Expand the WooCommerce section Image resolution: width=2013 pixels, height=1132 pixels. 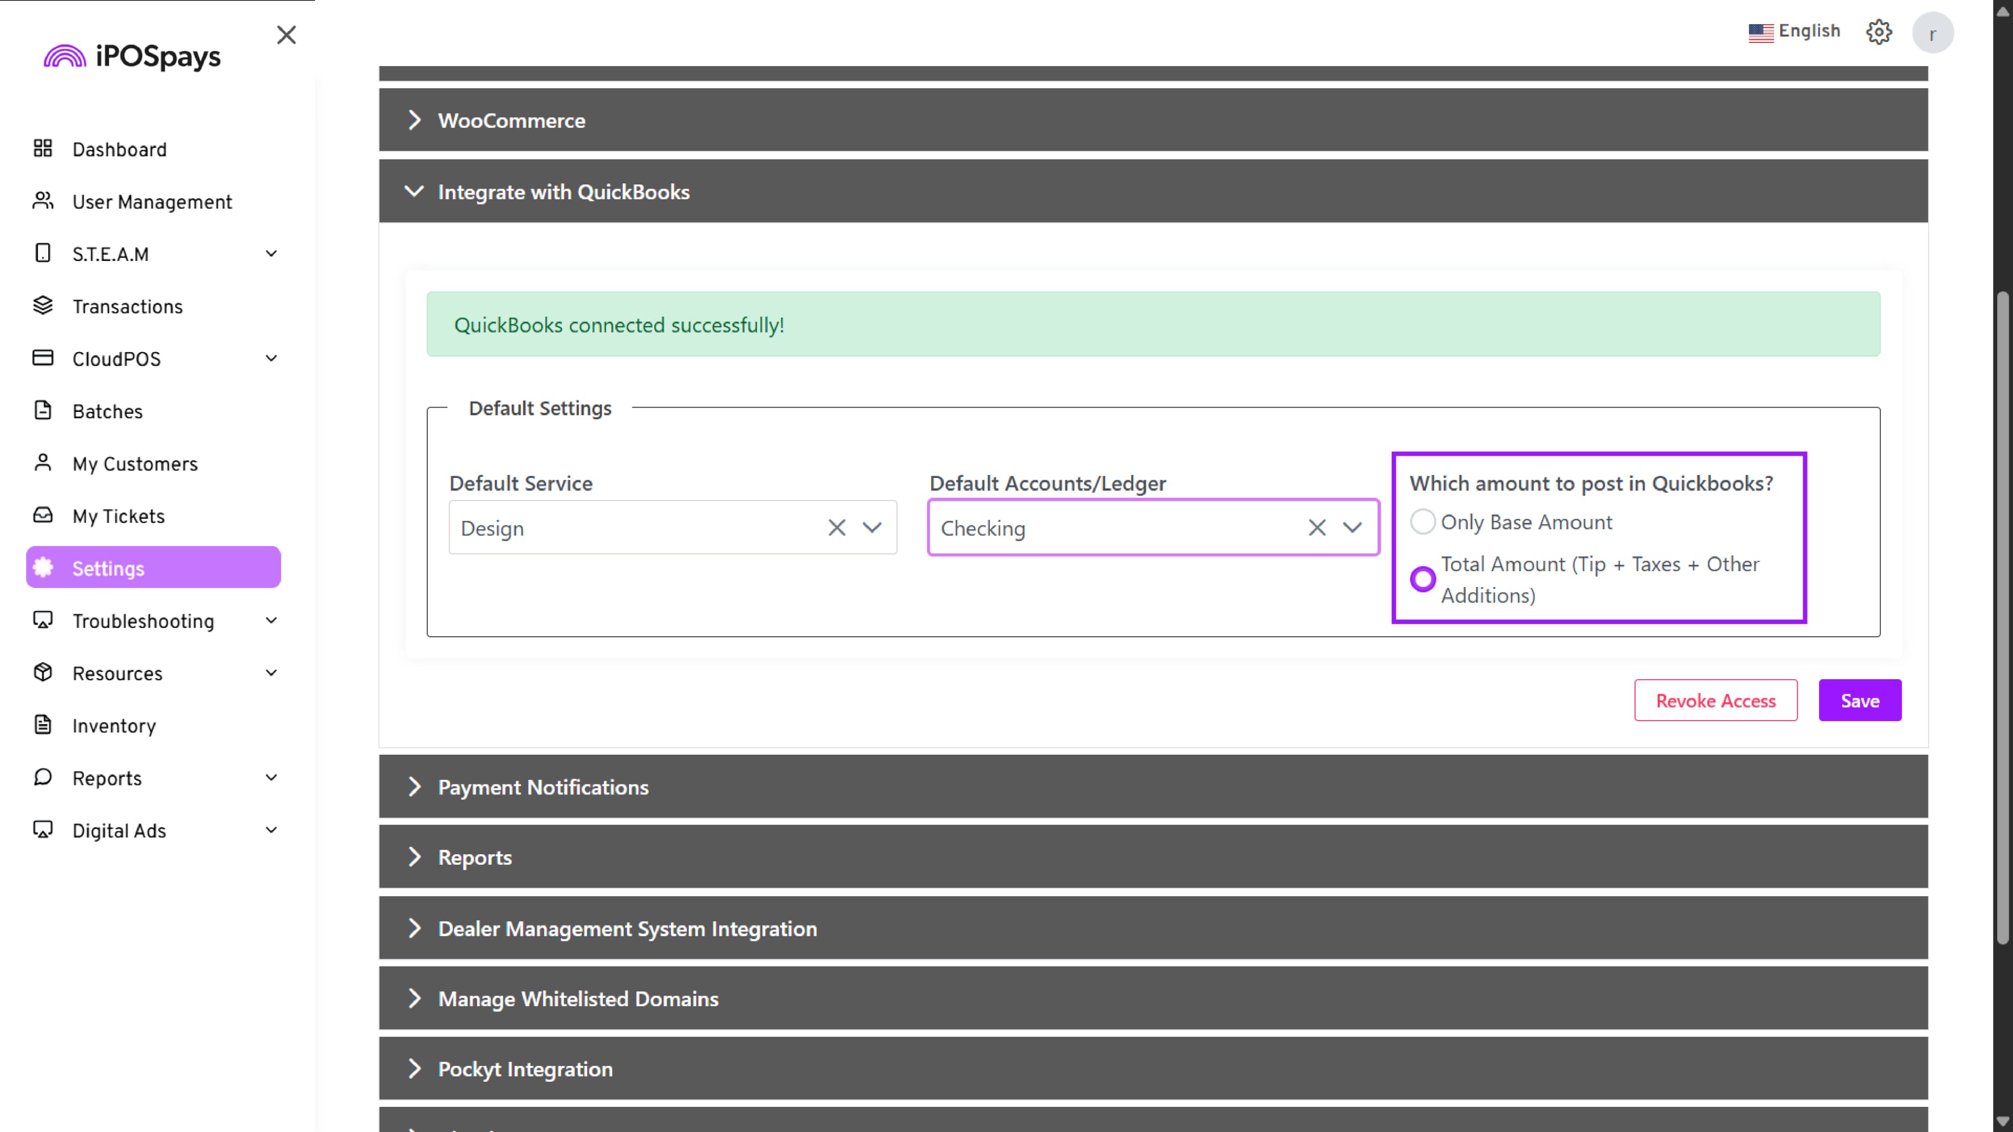tap(511, 121)
